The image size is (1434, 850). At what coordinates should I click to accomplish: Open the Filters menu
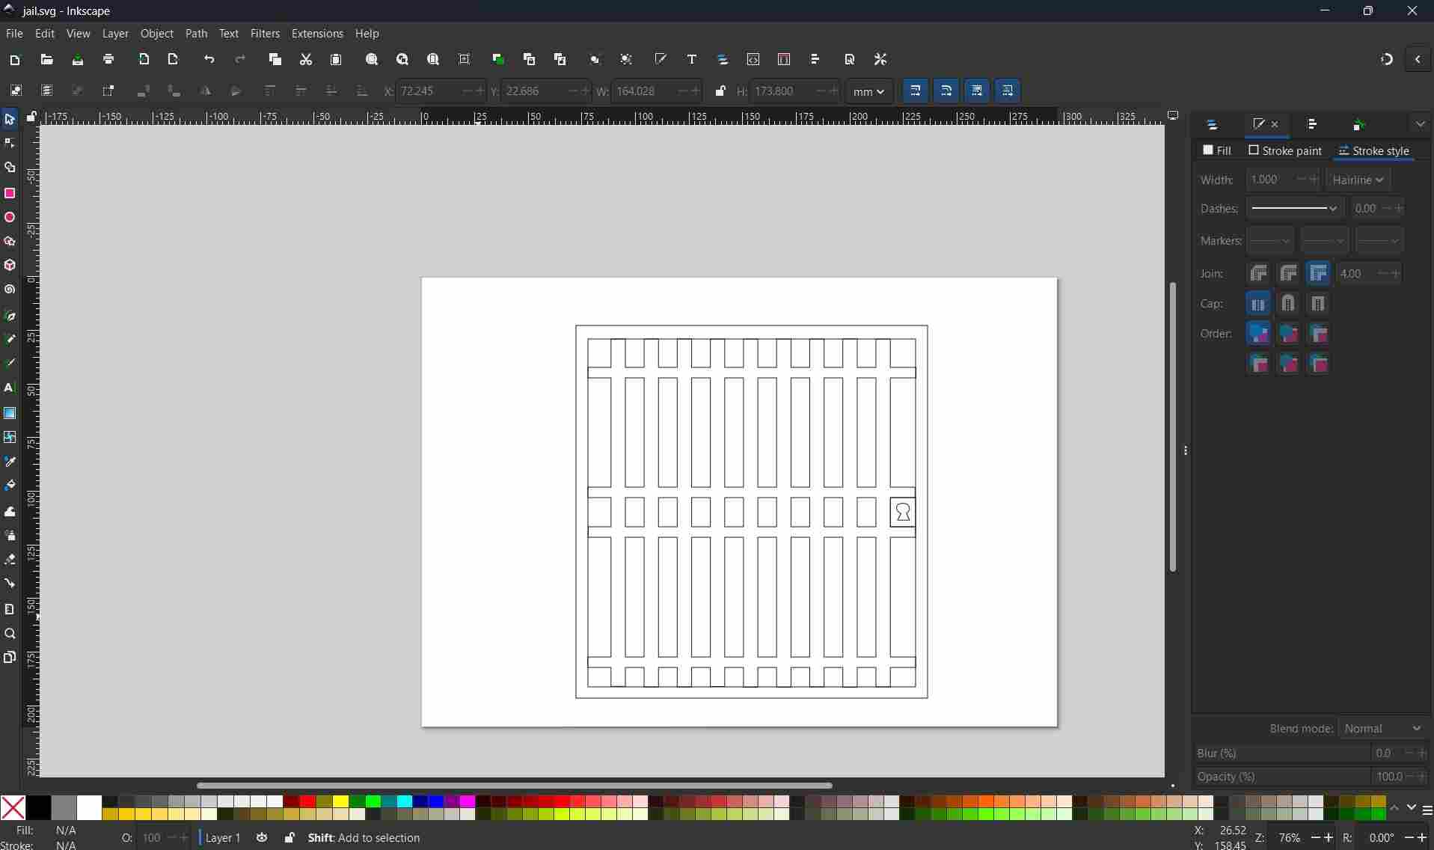[265, 34]
